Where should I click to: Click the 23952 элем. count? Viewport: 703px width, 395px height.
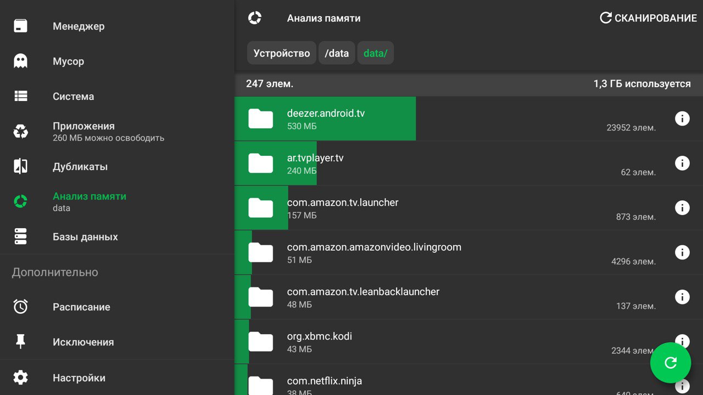coord(631,128)
